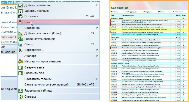The height and width of the screenshot is (102, 189).
Task: Click the colored squares Цвет icon
Action: pyautogui.click(x=21, y=22)
